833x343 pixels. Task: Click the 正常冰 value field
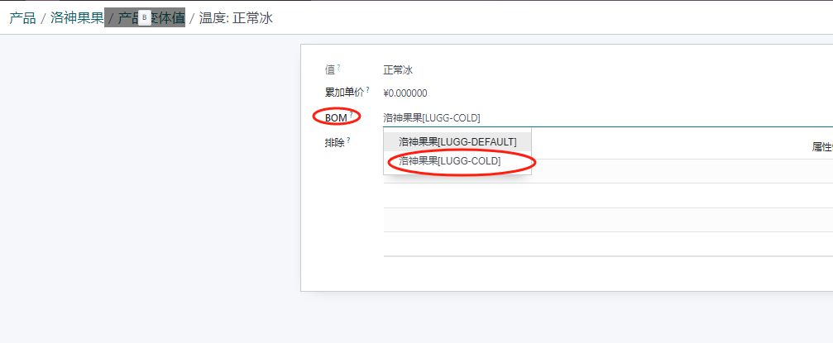coord(397,70)
